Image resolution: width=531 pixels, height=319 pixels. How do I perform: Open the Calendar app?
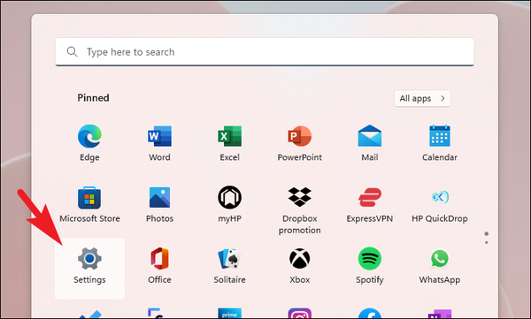(440, 143)
